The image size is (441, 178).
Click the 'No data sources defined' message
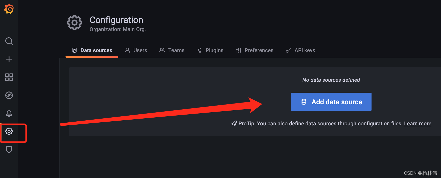click(331, 80)
